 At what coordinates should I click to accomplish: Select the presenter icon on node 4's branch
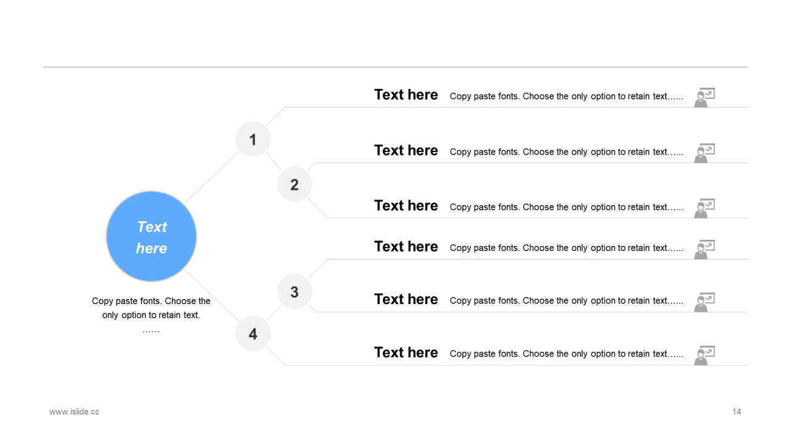[704, 355]
